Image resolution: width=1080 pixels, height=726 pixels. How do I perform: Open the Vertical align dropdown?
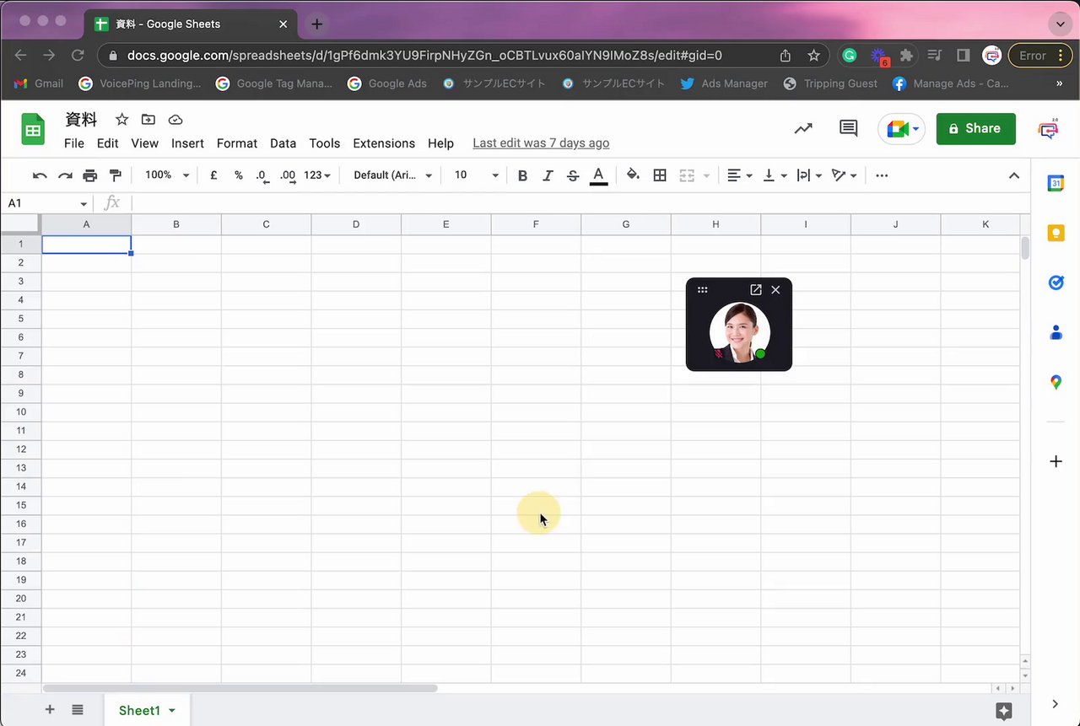pos(775,175)
